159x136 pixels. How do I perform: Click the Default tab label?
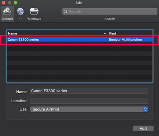(x=8, y=19)
